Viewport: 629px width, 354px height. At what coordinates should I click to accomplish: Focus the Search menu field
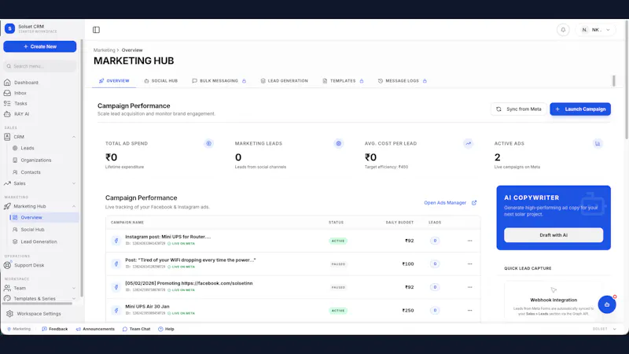tap(40, 66)
